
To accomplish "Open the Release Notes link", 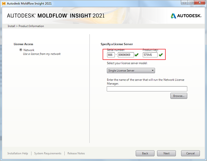I will click(x=76, y=153).
